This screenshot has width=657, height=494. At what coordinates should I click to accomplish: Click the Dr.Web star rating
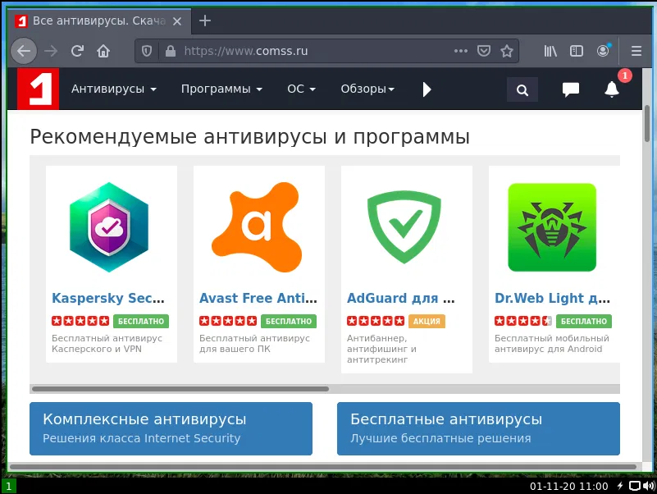(523, 321)
